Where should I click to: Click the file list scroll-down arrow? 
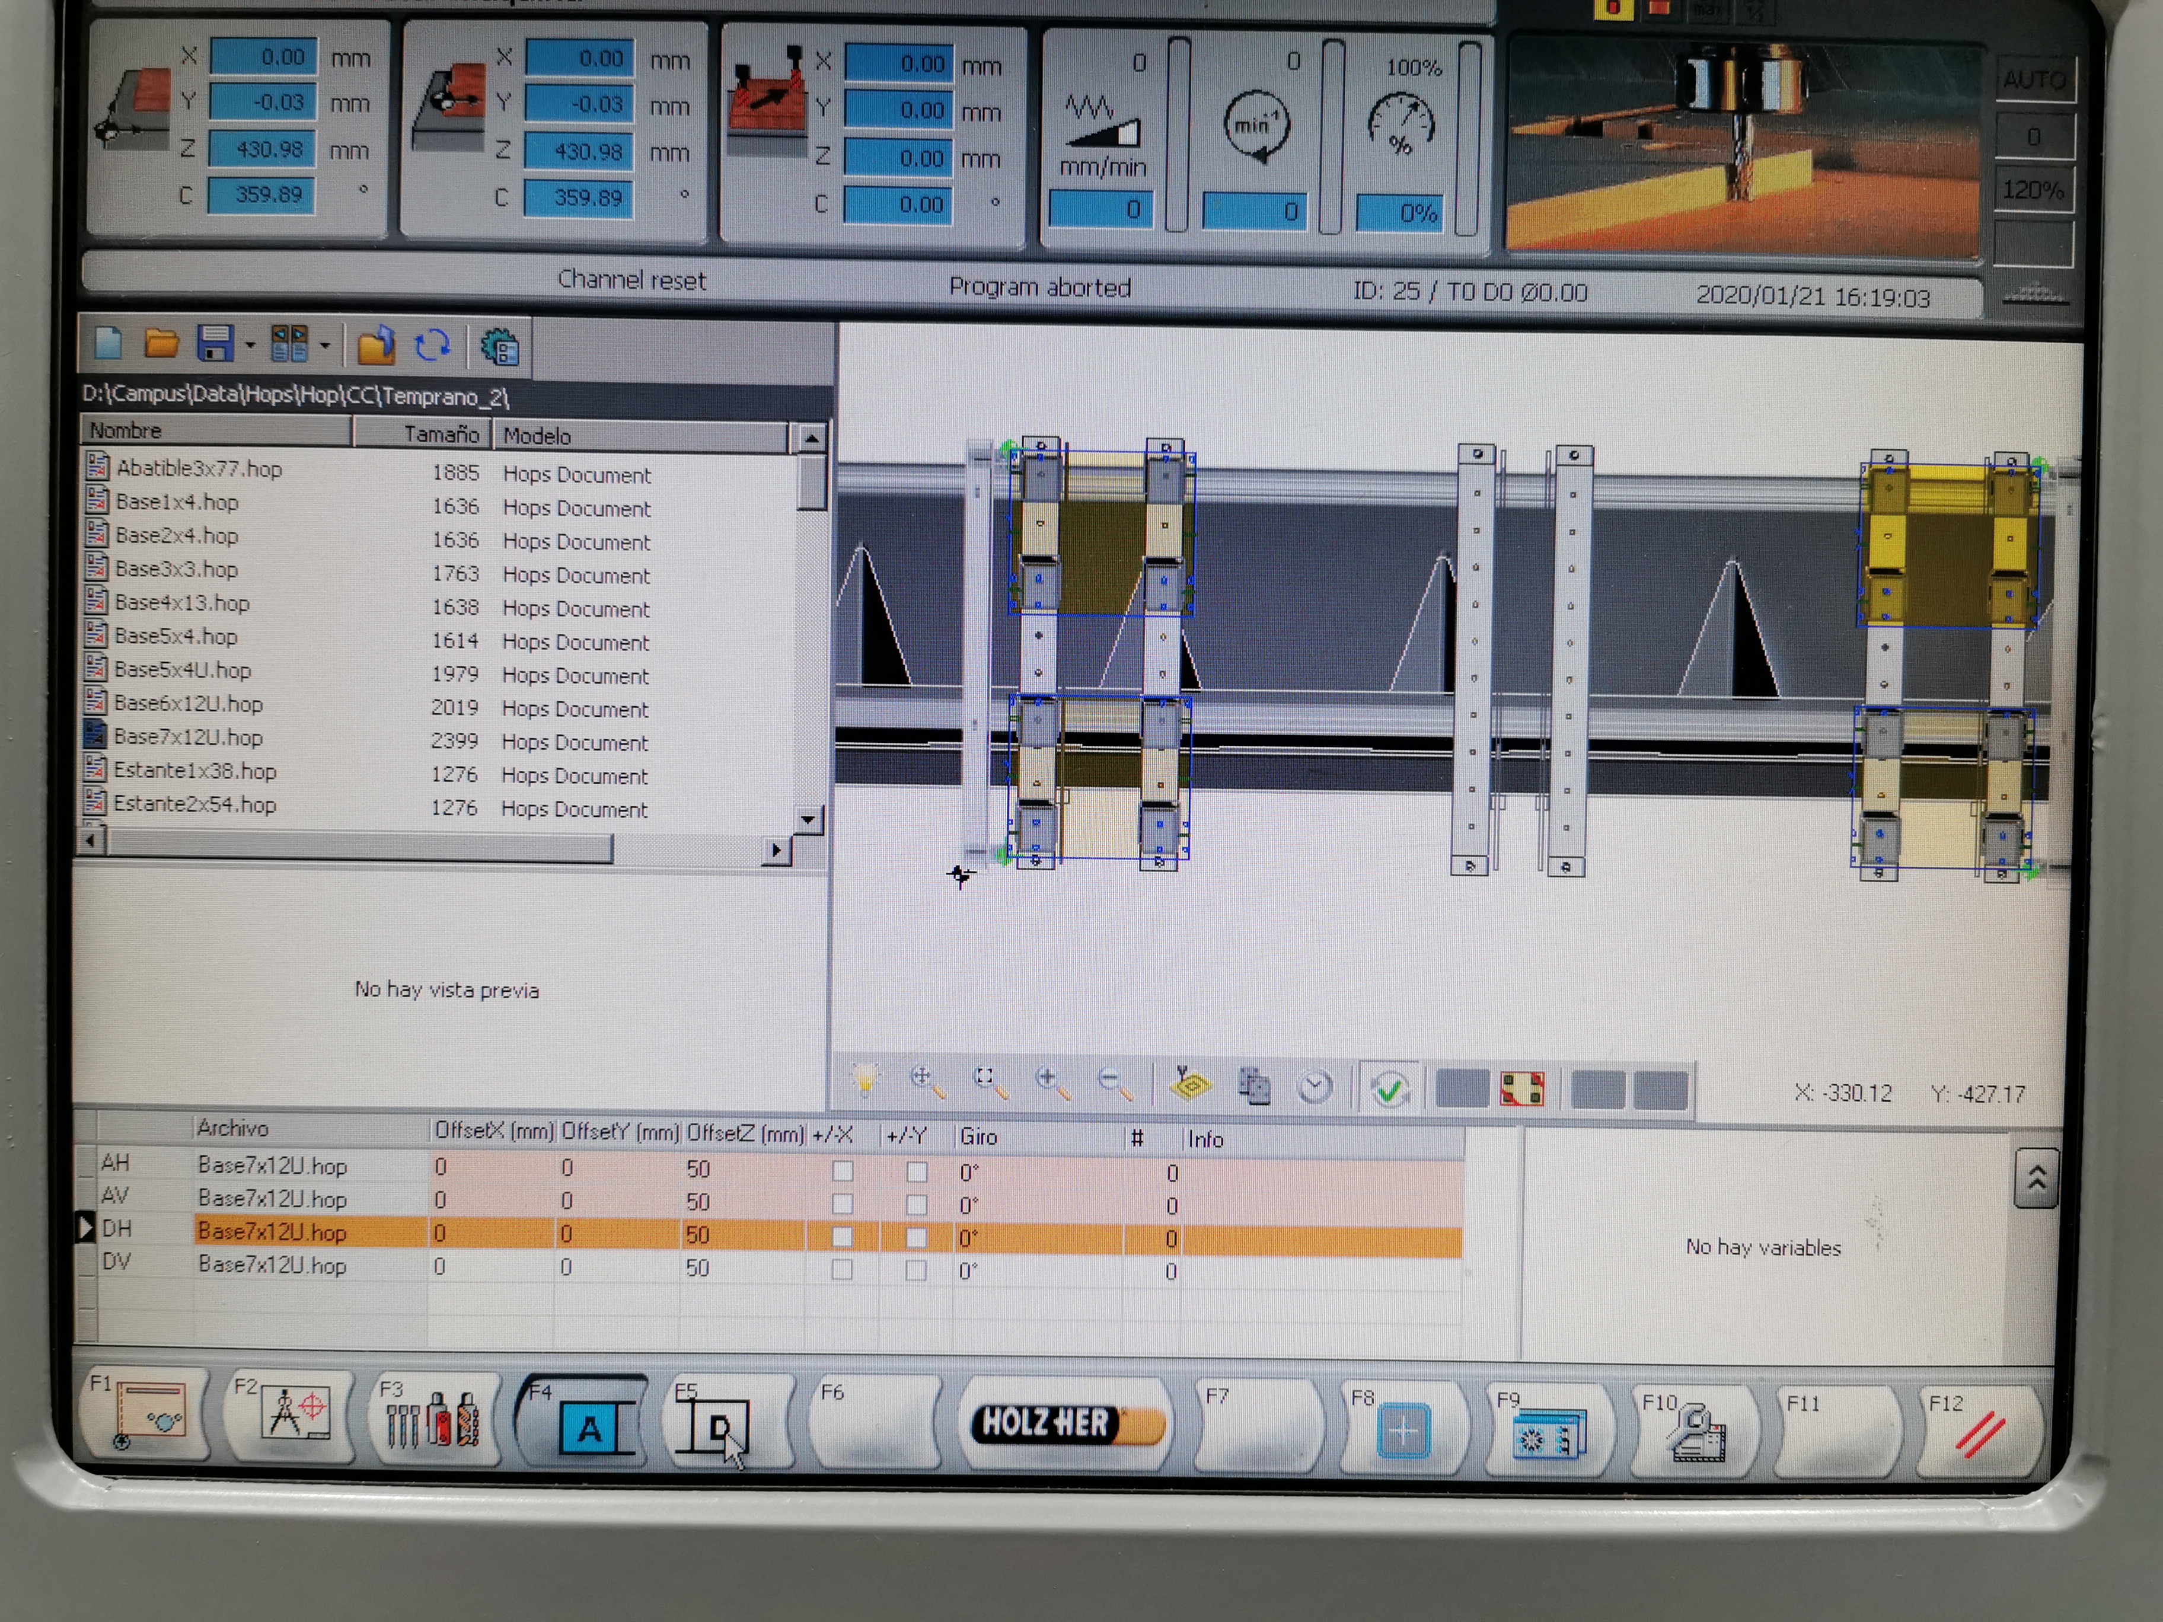click(808, 818)
